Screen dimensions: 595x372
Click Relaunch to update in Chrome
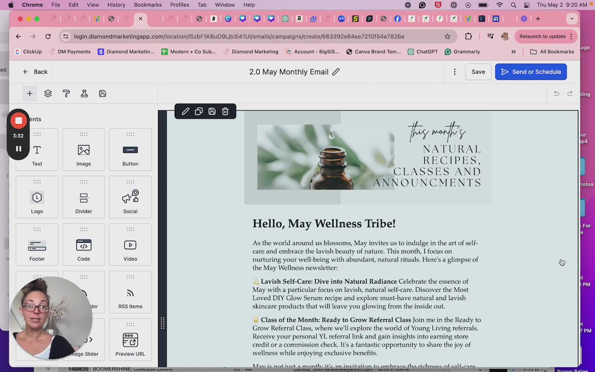click(x=542, y=37)
